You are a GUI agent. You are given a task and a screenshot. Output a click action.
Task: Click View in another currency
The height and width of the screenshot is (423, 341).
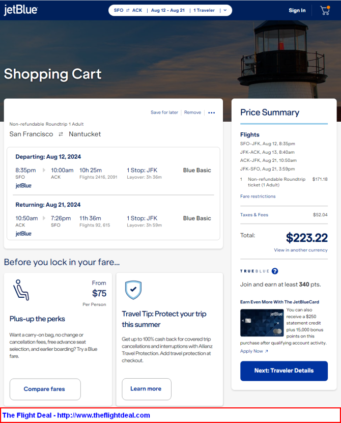click(x=300, y=250)
